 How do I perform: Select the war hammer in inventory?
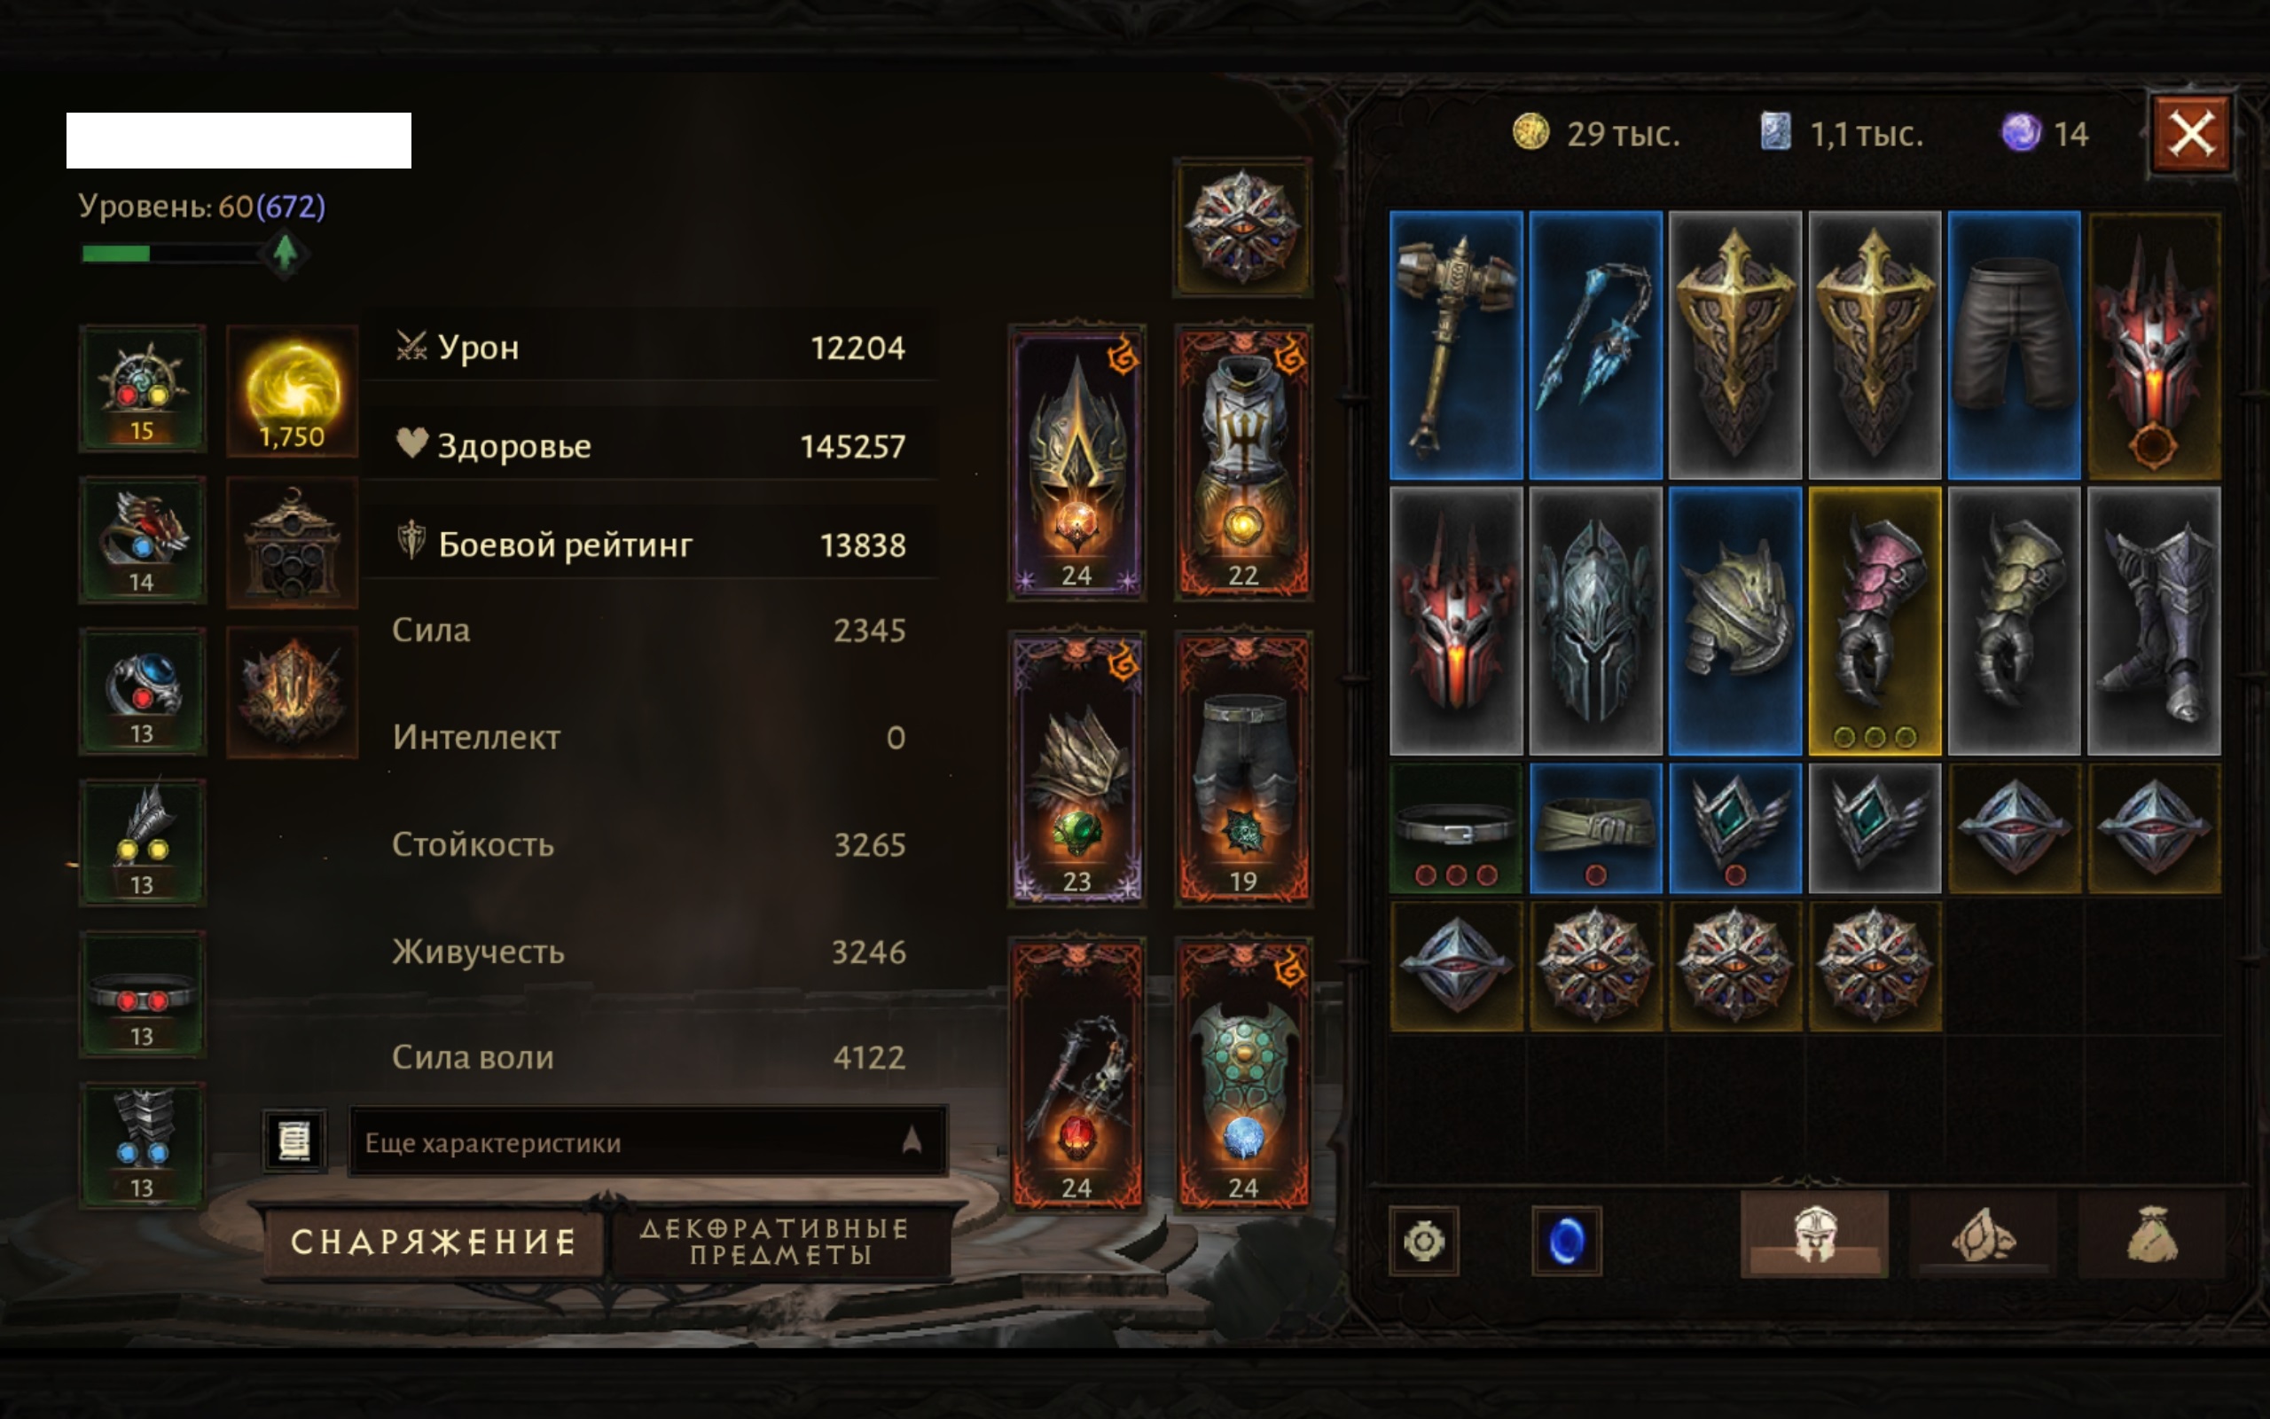1456,345
